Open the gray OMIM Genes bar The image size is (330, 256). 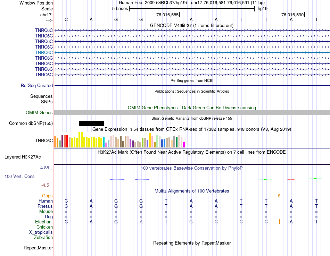point(192,113)
